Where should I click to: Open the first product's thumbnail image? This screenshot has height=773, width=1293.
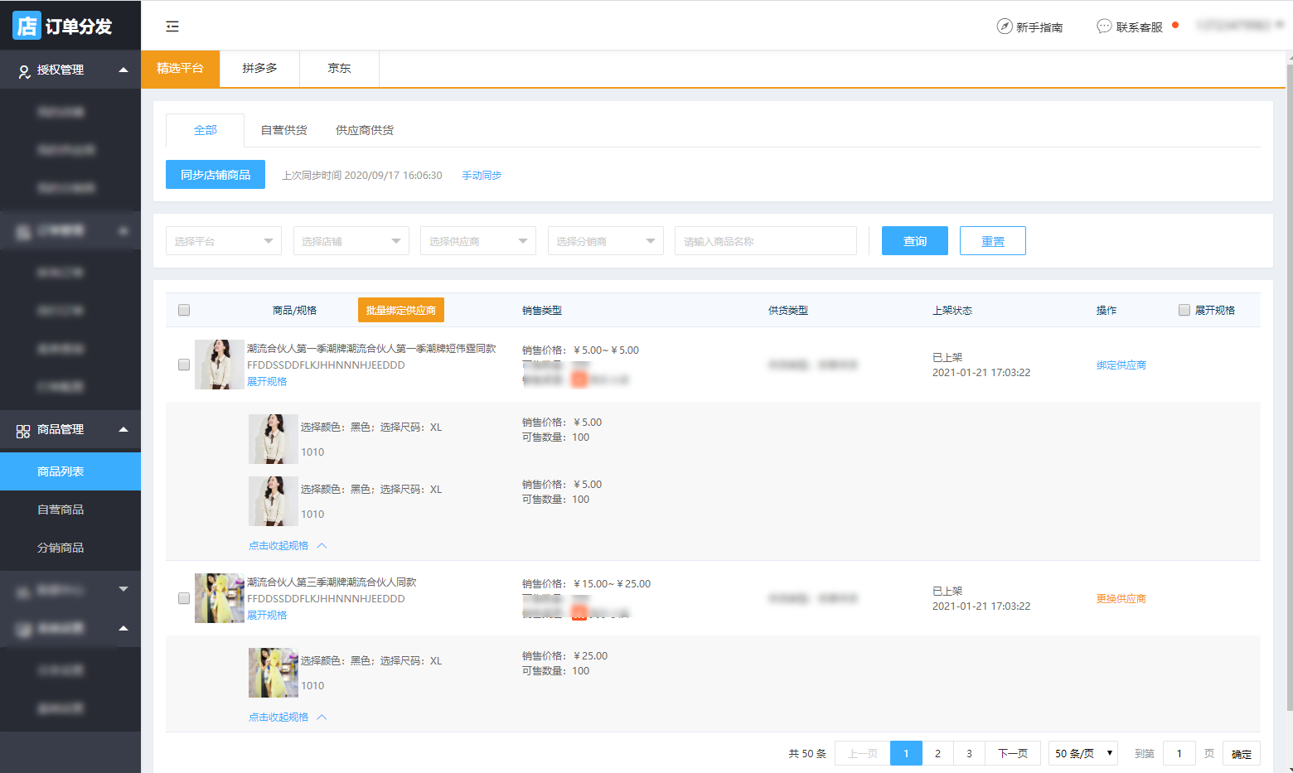[219, 365]
